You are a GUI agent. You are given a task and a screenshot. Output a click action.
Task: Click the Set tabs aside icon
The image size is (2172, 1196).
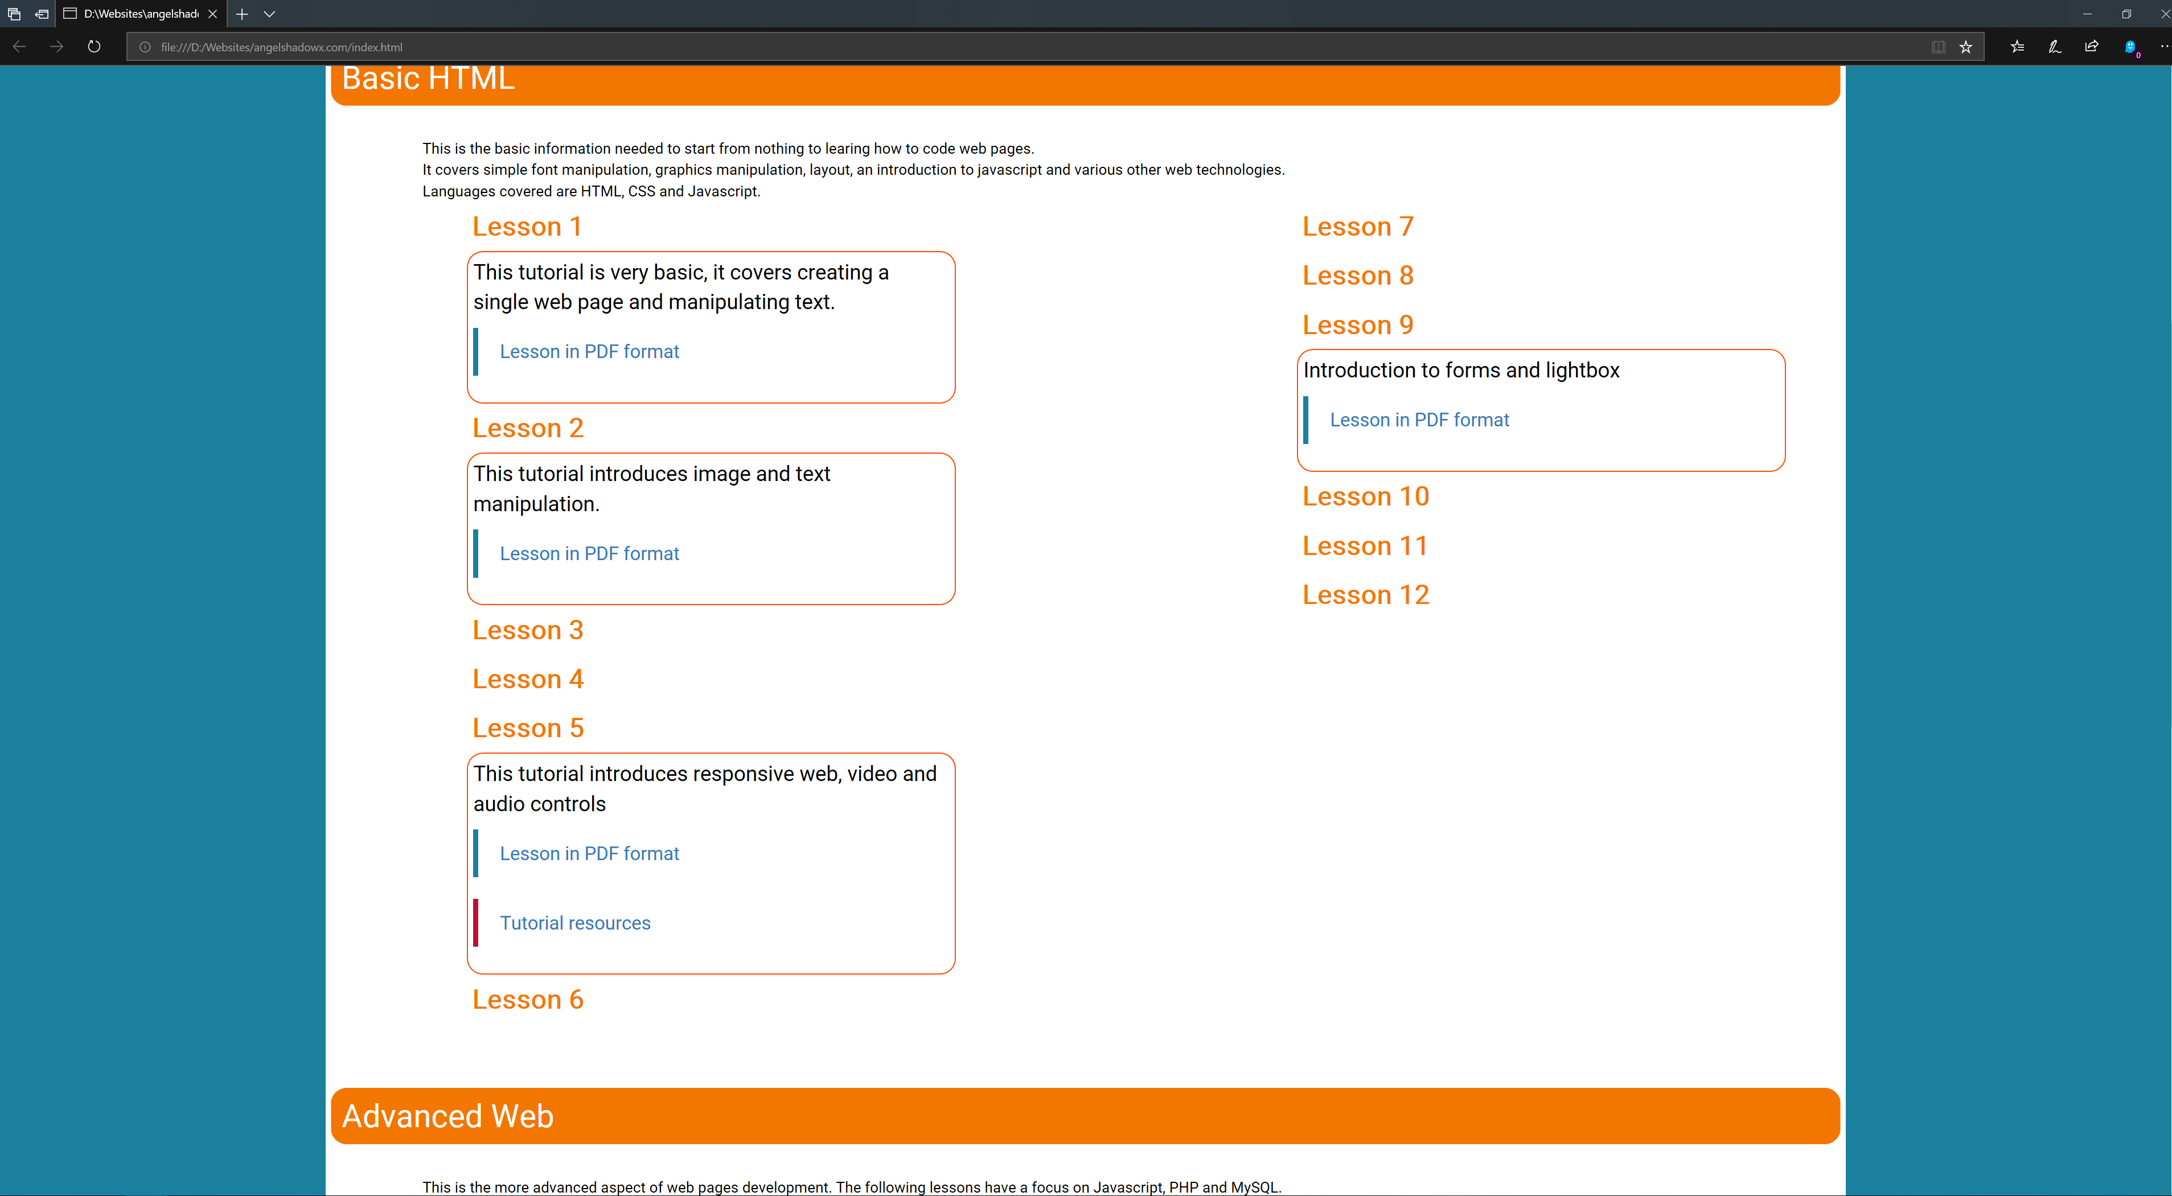pos(40,14)
